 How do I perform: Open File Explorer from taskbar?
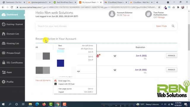(30, 104)
